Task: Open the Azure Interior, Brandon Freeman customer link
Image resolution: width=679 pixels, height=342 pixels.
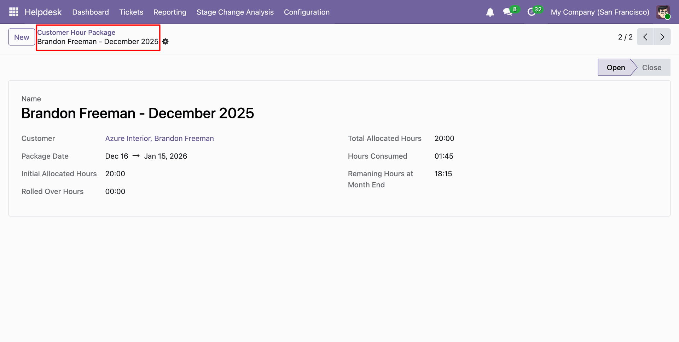Action: 159,138
